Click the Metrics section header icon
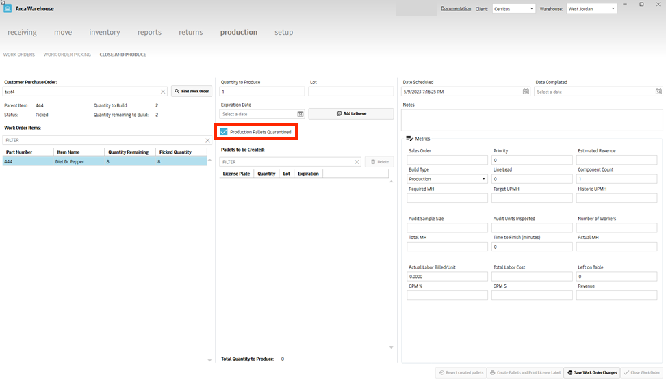 409,139
